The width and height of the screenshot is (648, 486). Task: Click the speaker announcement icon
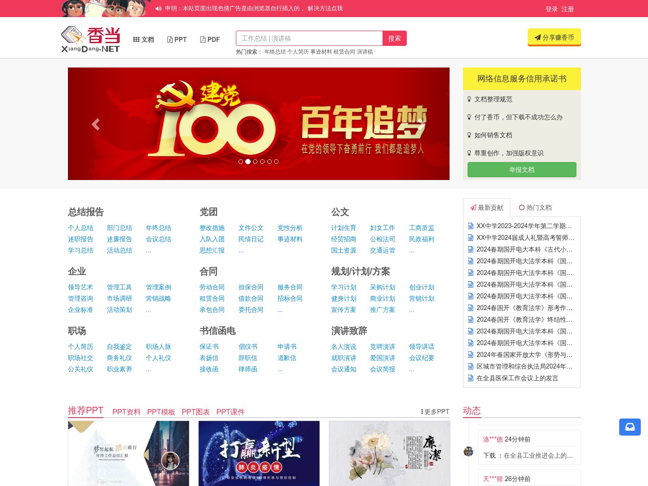click(x=158, y=9)
